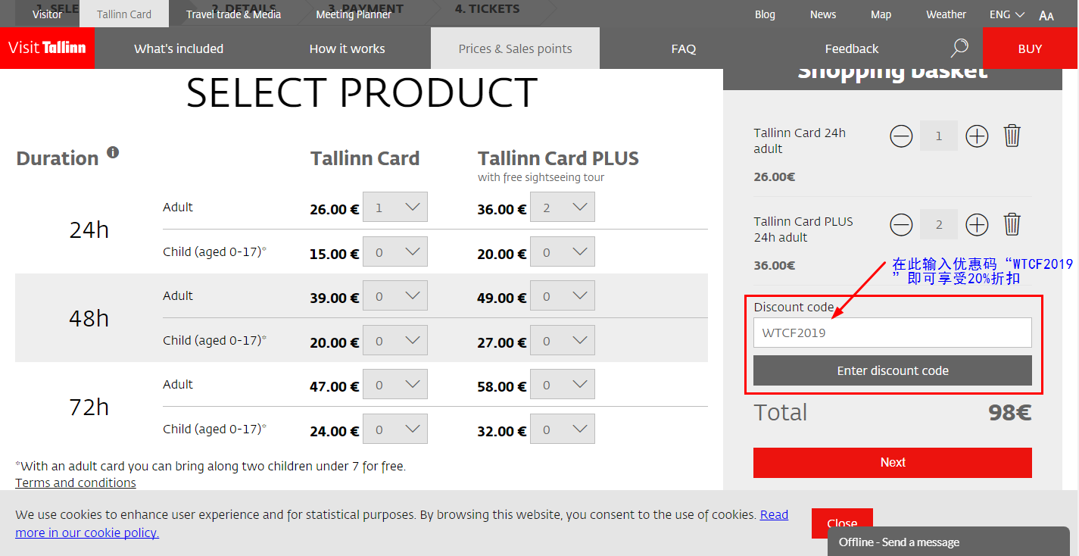Switch to Visitor section
This screenshot has width=1079, height=556.
coord(48,14)
